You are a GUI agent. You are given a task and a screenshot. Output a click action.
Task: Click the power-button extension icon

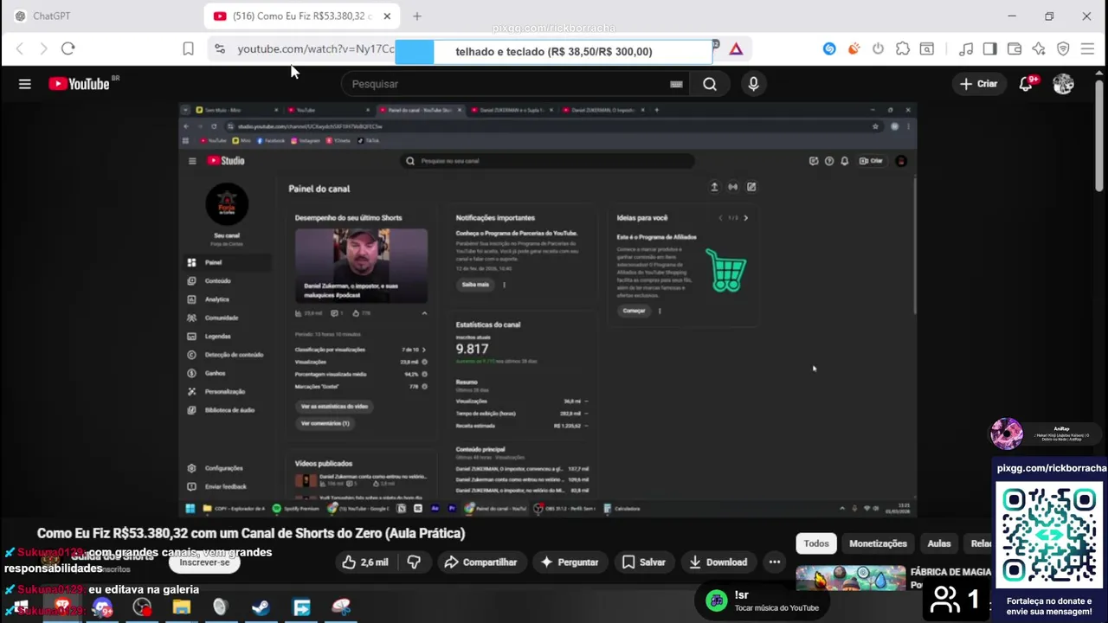pos(878,49)
